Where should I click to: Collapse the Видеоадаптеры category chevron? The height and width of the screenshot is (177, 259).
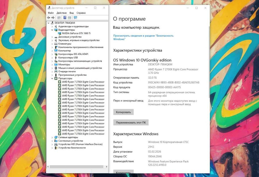(x=52, y=30)
